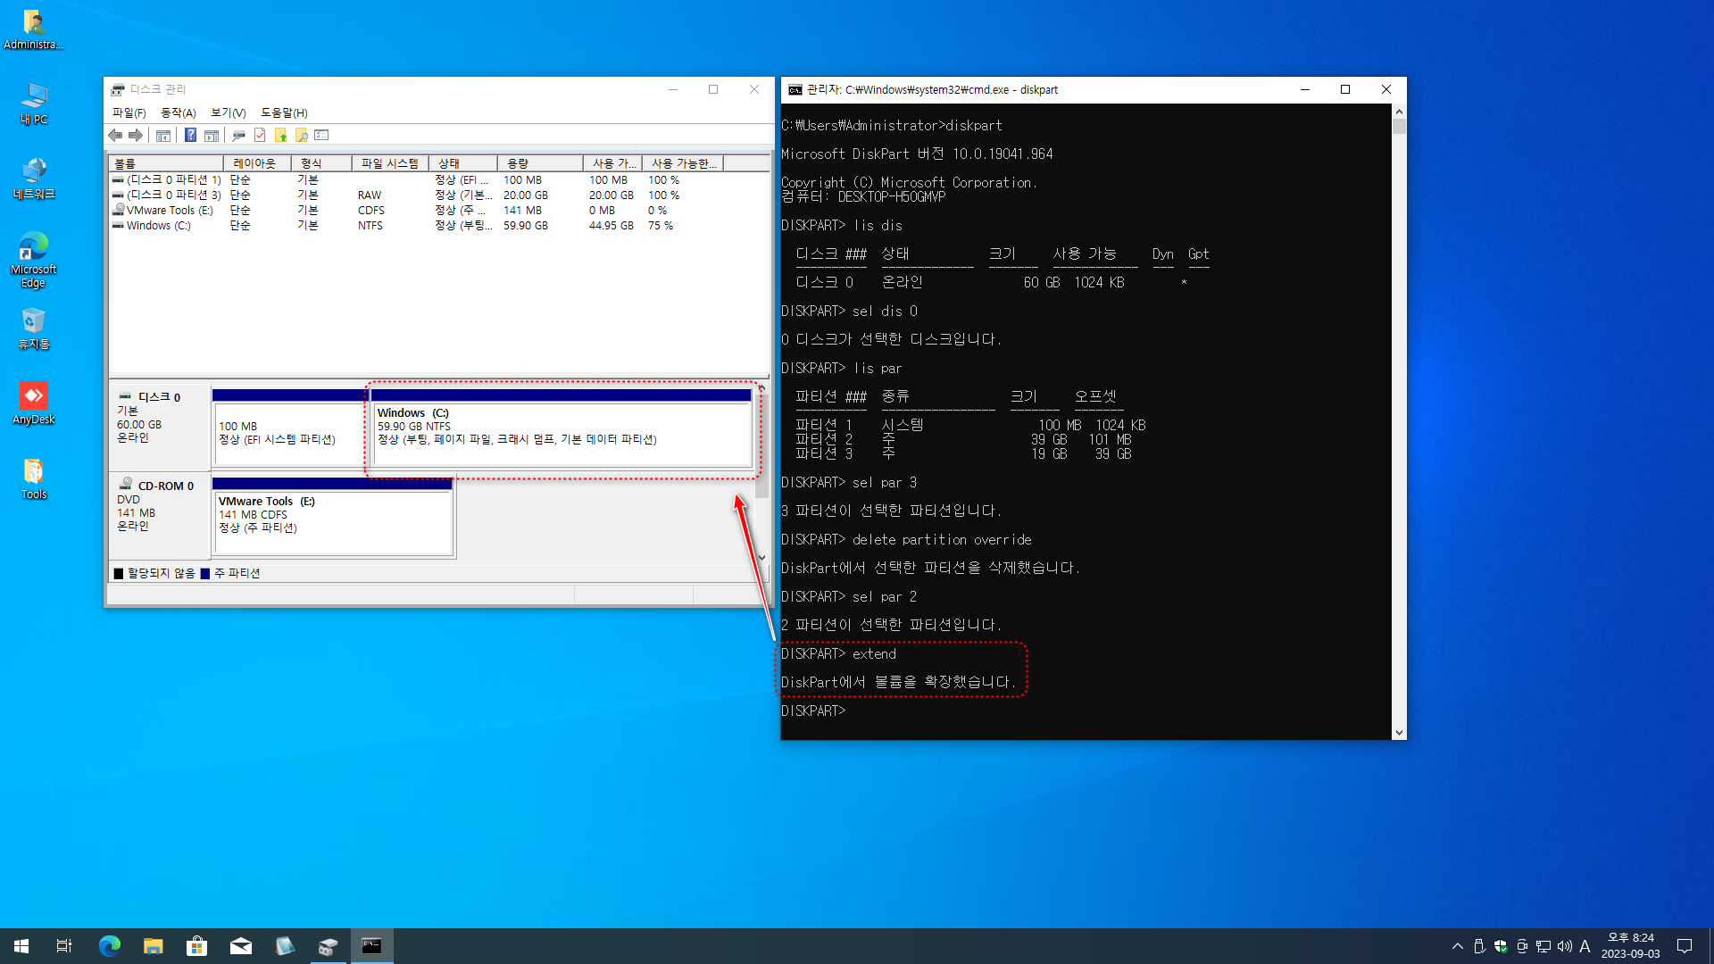This screenshot has height=964, width=1714.
Task: Click the checklist settings toolbar icon
Action: 322,136
